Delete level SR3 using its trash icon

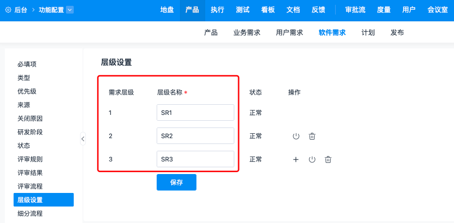pos(328,159)
